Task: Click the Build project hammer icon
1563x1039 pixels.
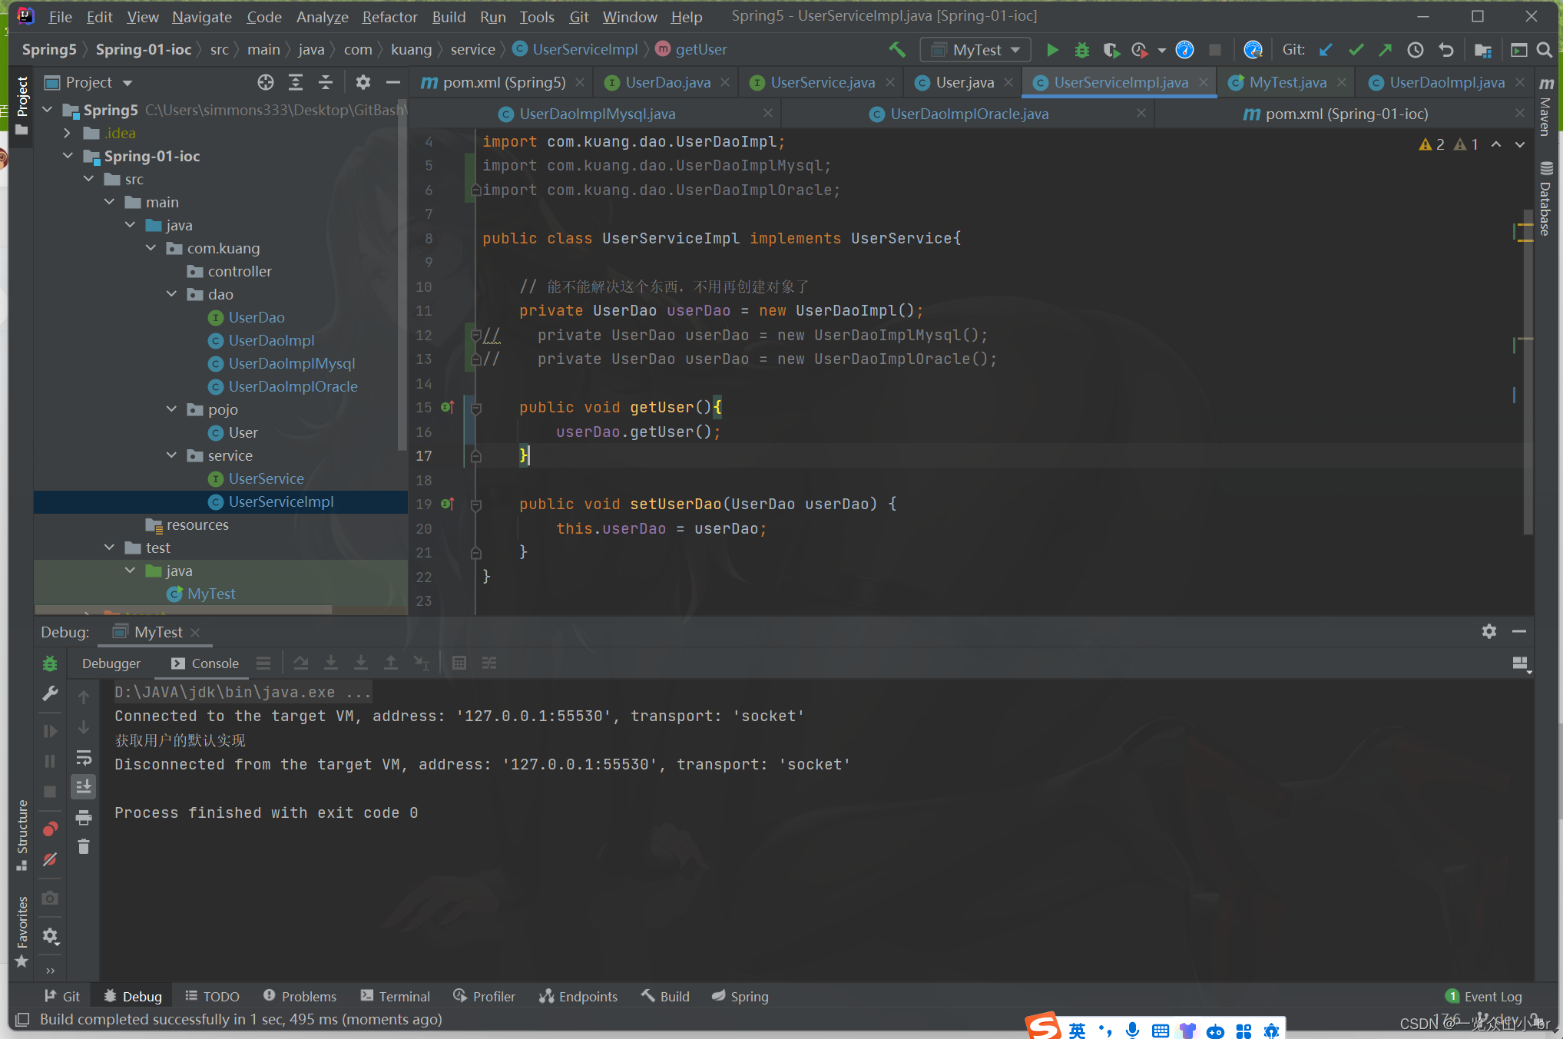Action: click(x=896, y=50)
